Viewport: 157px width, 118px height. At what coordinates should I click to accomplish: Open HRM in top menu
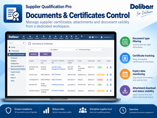click(x=67, y=37)
